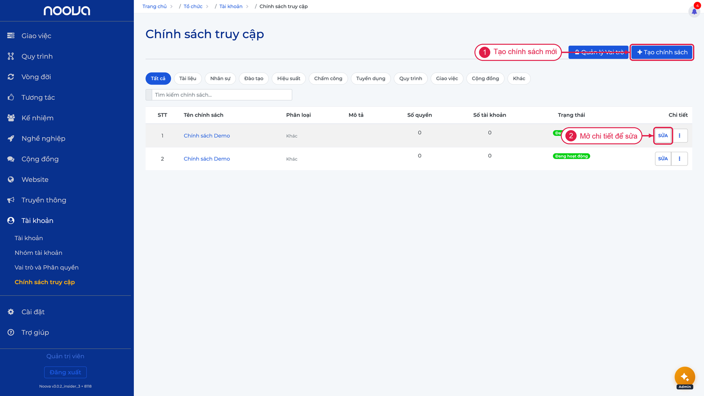Click Mô tả column header
The width and height of the screenshot is (704, 396).
coord(356,115)
